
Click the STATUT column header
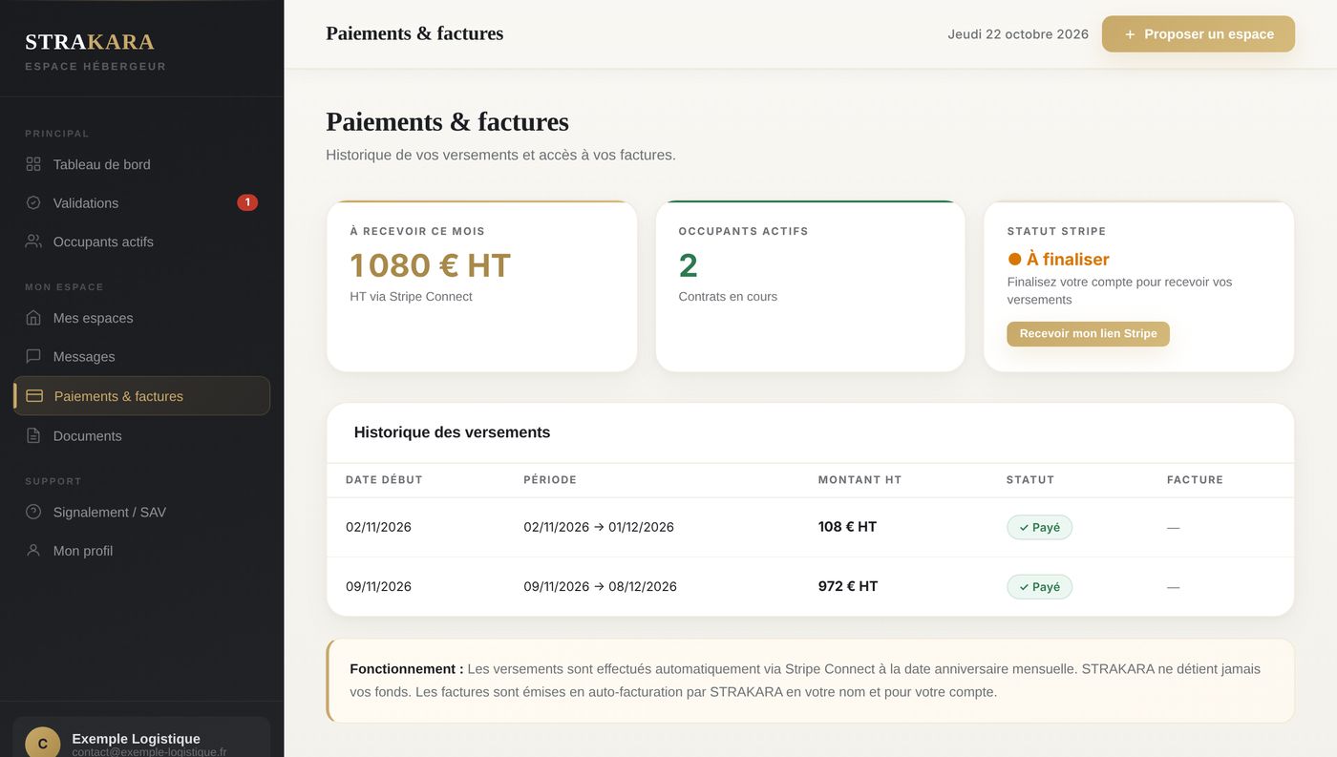coord(1030,480)
